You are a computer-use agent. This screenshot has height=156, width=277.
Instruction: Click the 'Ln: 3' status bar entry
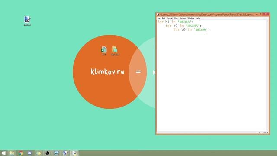point(259,133)
